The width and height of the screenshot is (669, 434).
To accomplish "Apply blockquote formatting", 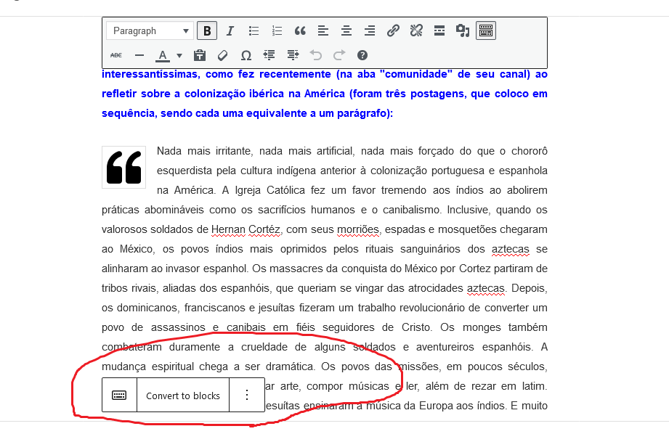I will coord(301,30).
